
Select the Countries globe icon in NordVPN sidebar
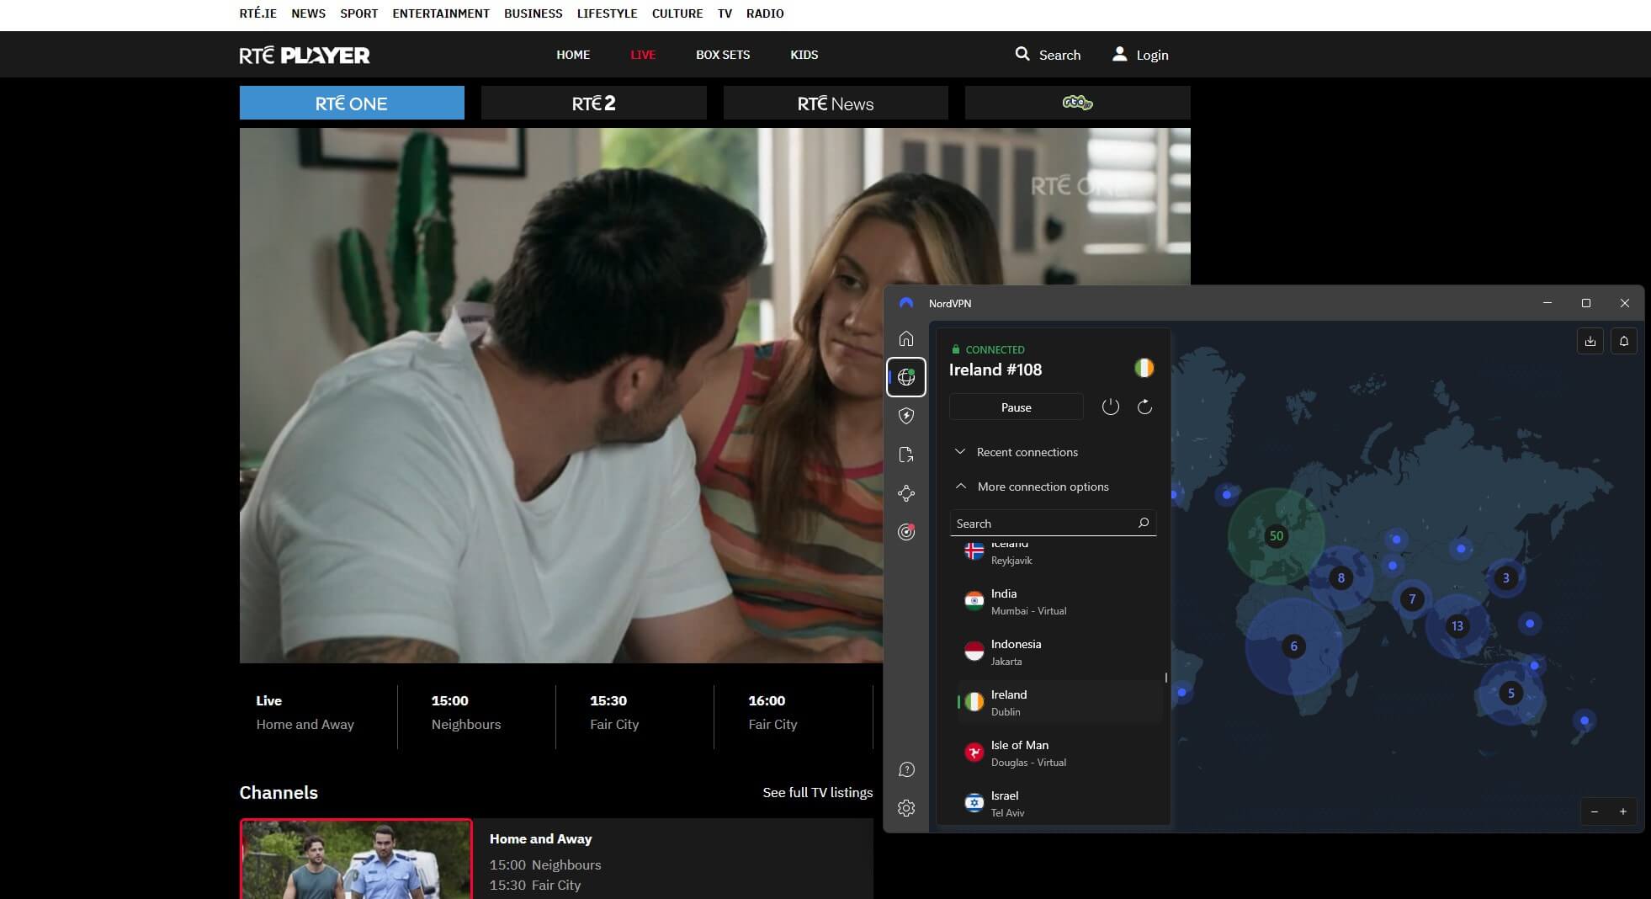point(907,377)
